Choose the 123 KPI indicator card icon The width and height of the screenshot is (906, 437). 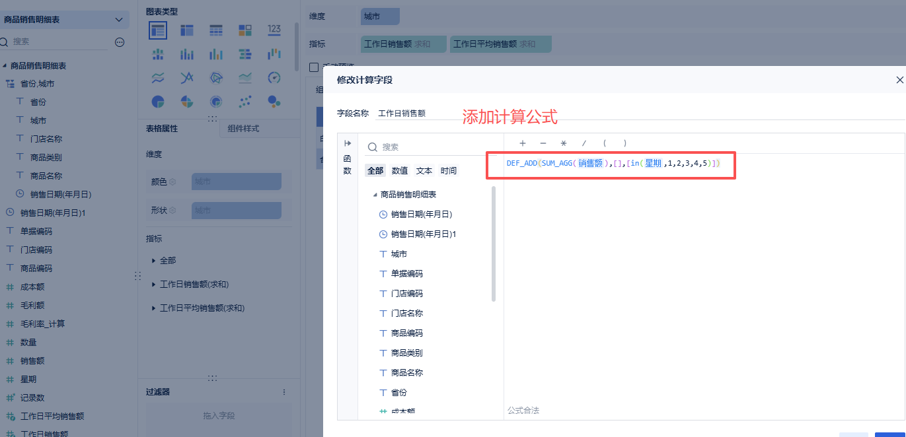tap(274, 30)
